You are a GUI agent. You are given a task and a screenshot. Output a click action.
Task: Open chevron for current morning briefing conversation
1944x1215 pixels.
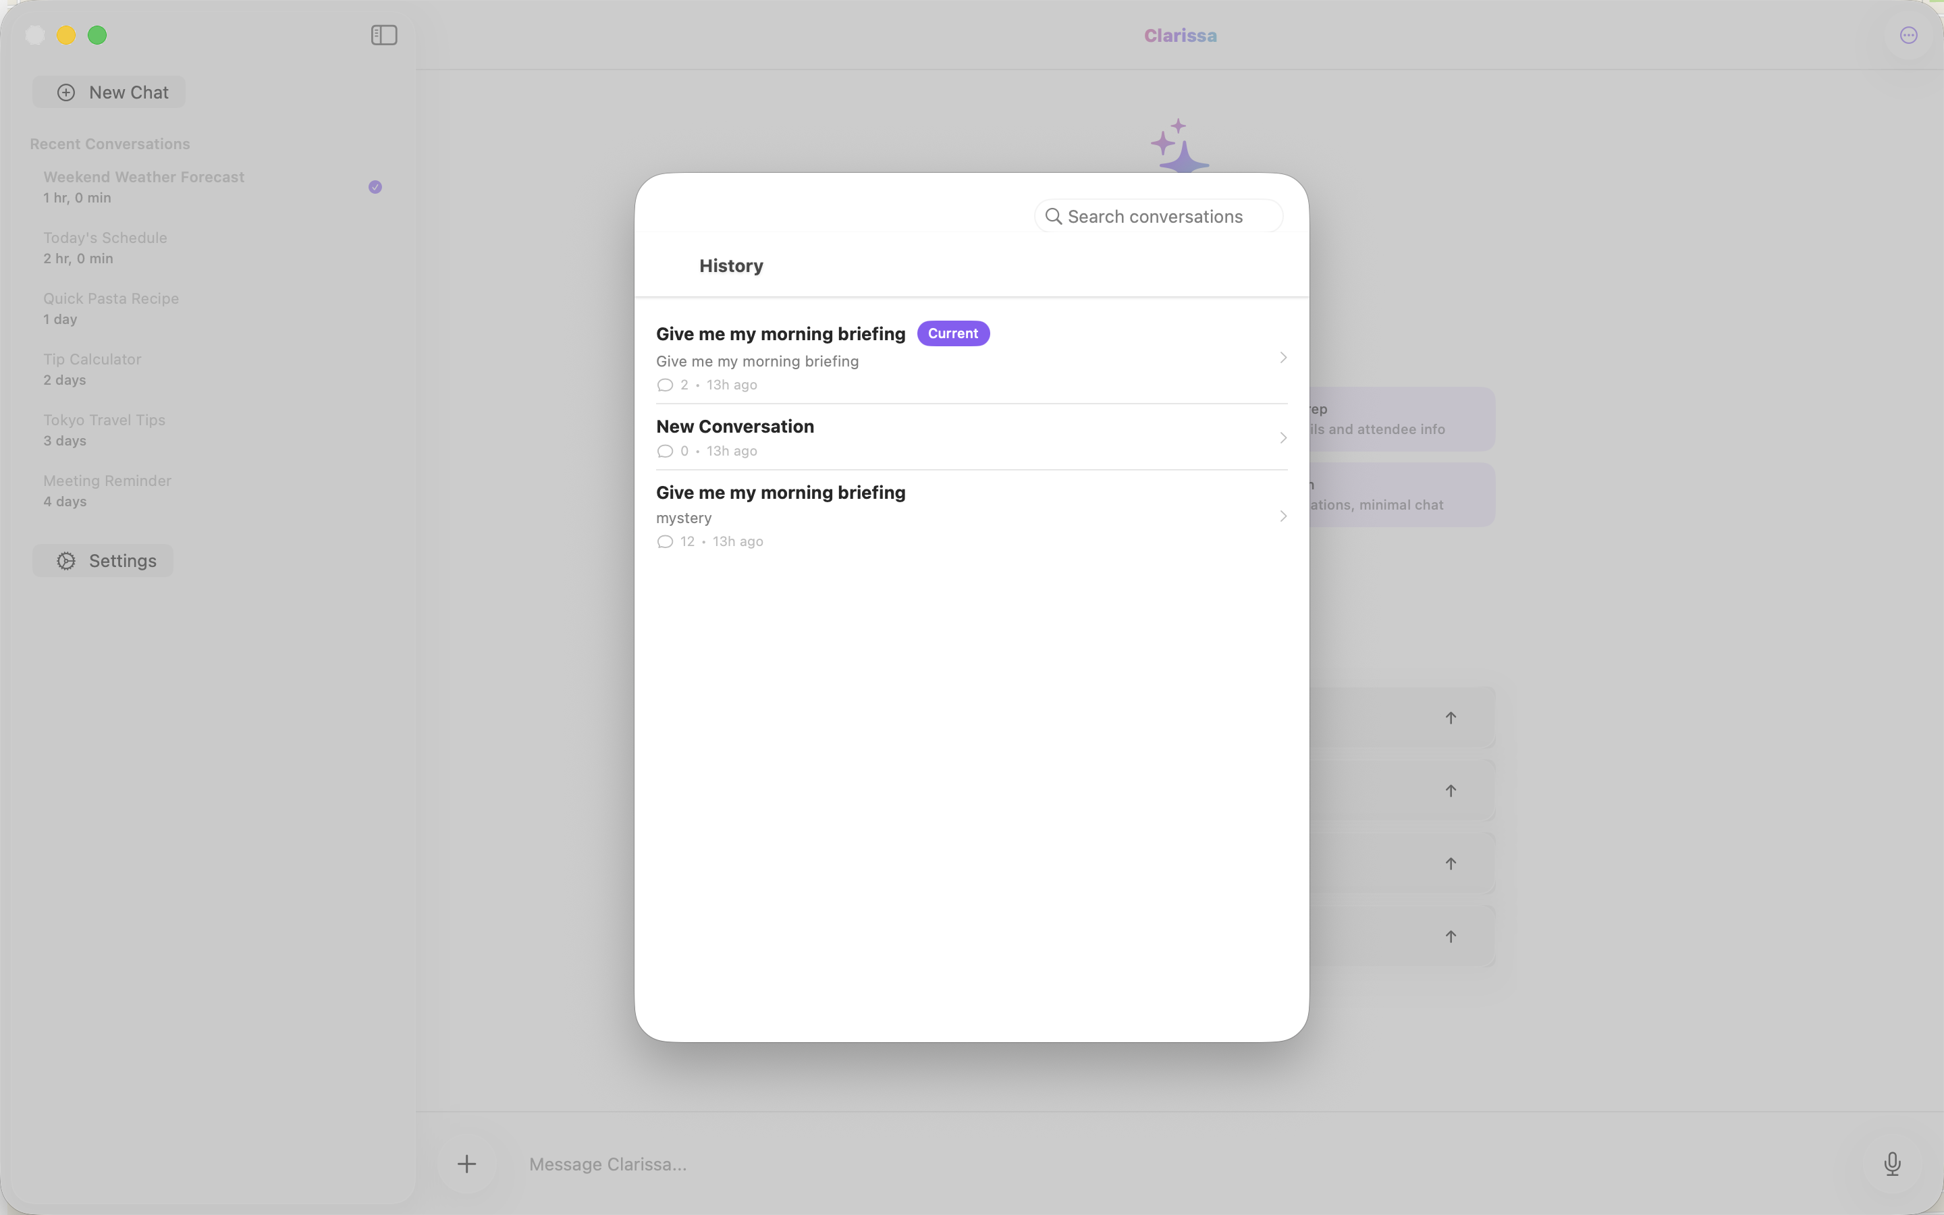[x=1283, y=358]
